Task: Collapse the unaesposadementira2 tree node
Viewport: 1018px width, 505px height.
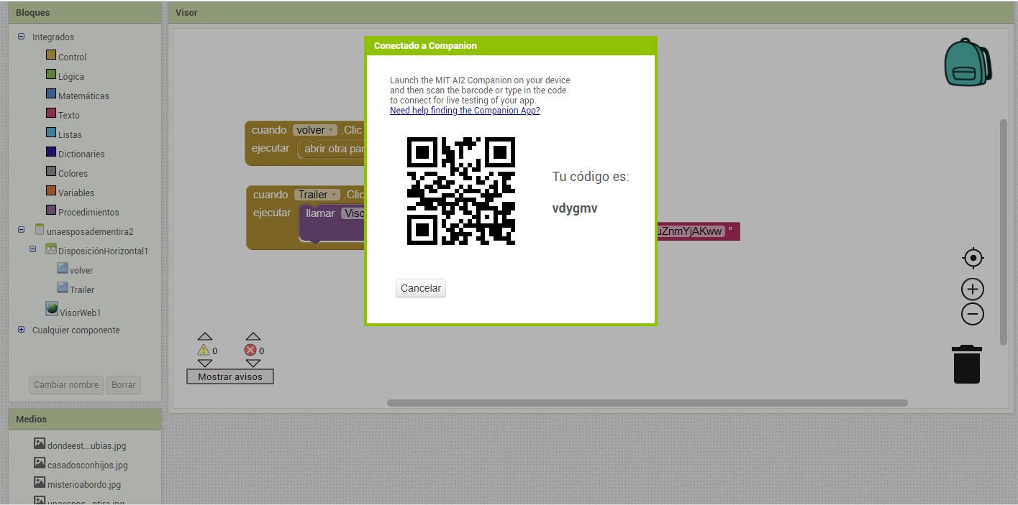Action: (21, 231)
